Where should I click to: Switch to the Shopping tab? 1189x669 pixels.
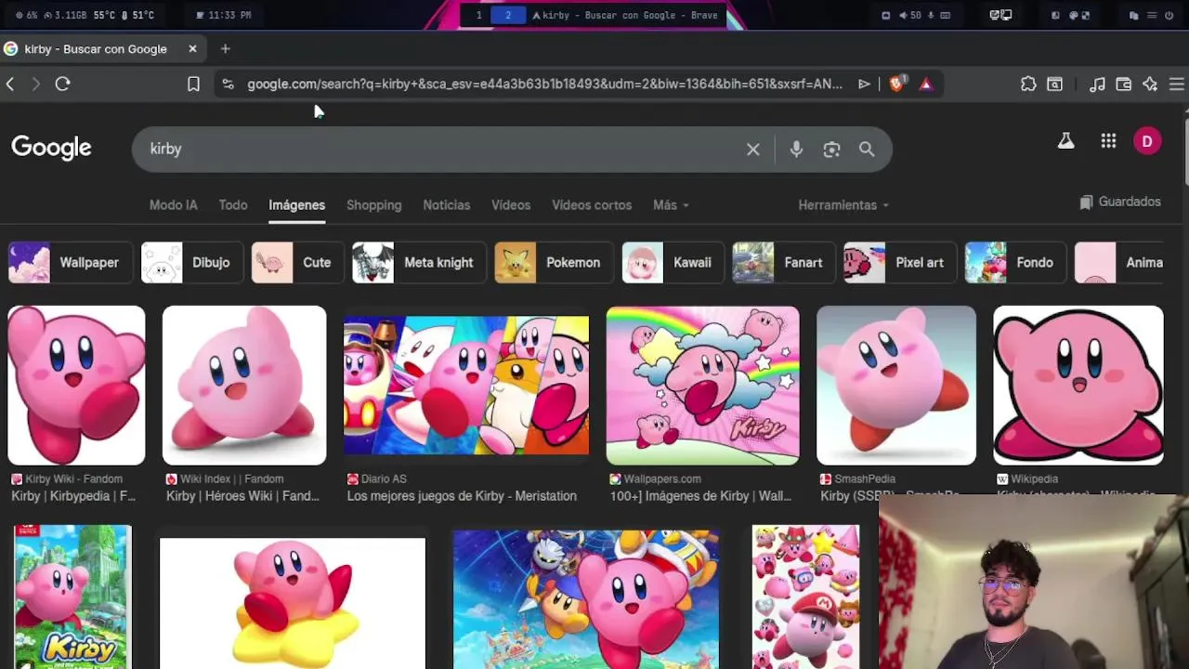(374, 205)
